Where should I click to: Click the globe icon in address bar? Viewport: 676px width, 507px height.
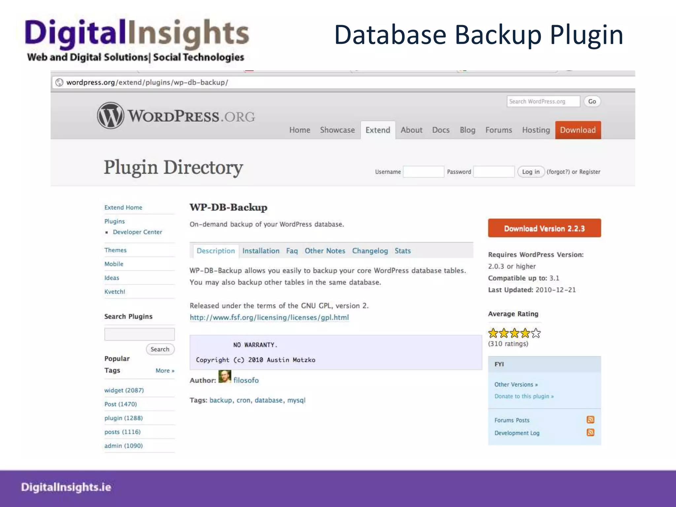(59, 82)
